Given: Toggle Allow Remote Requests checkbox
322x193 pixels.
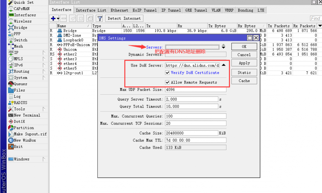Looking at the screenshot, I should pyautogui.click(x=167, y=82).
